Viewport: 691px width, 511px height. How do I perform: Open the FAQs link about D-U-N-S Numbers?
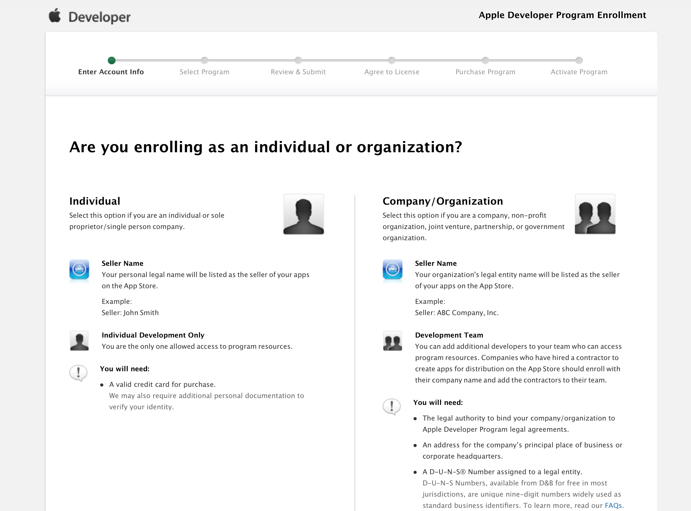[x=613, y=505]
